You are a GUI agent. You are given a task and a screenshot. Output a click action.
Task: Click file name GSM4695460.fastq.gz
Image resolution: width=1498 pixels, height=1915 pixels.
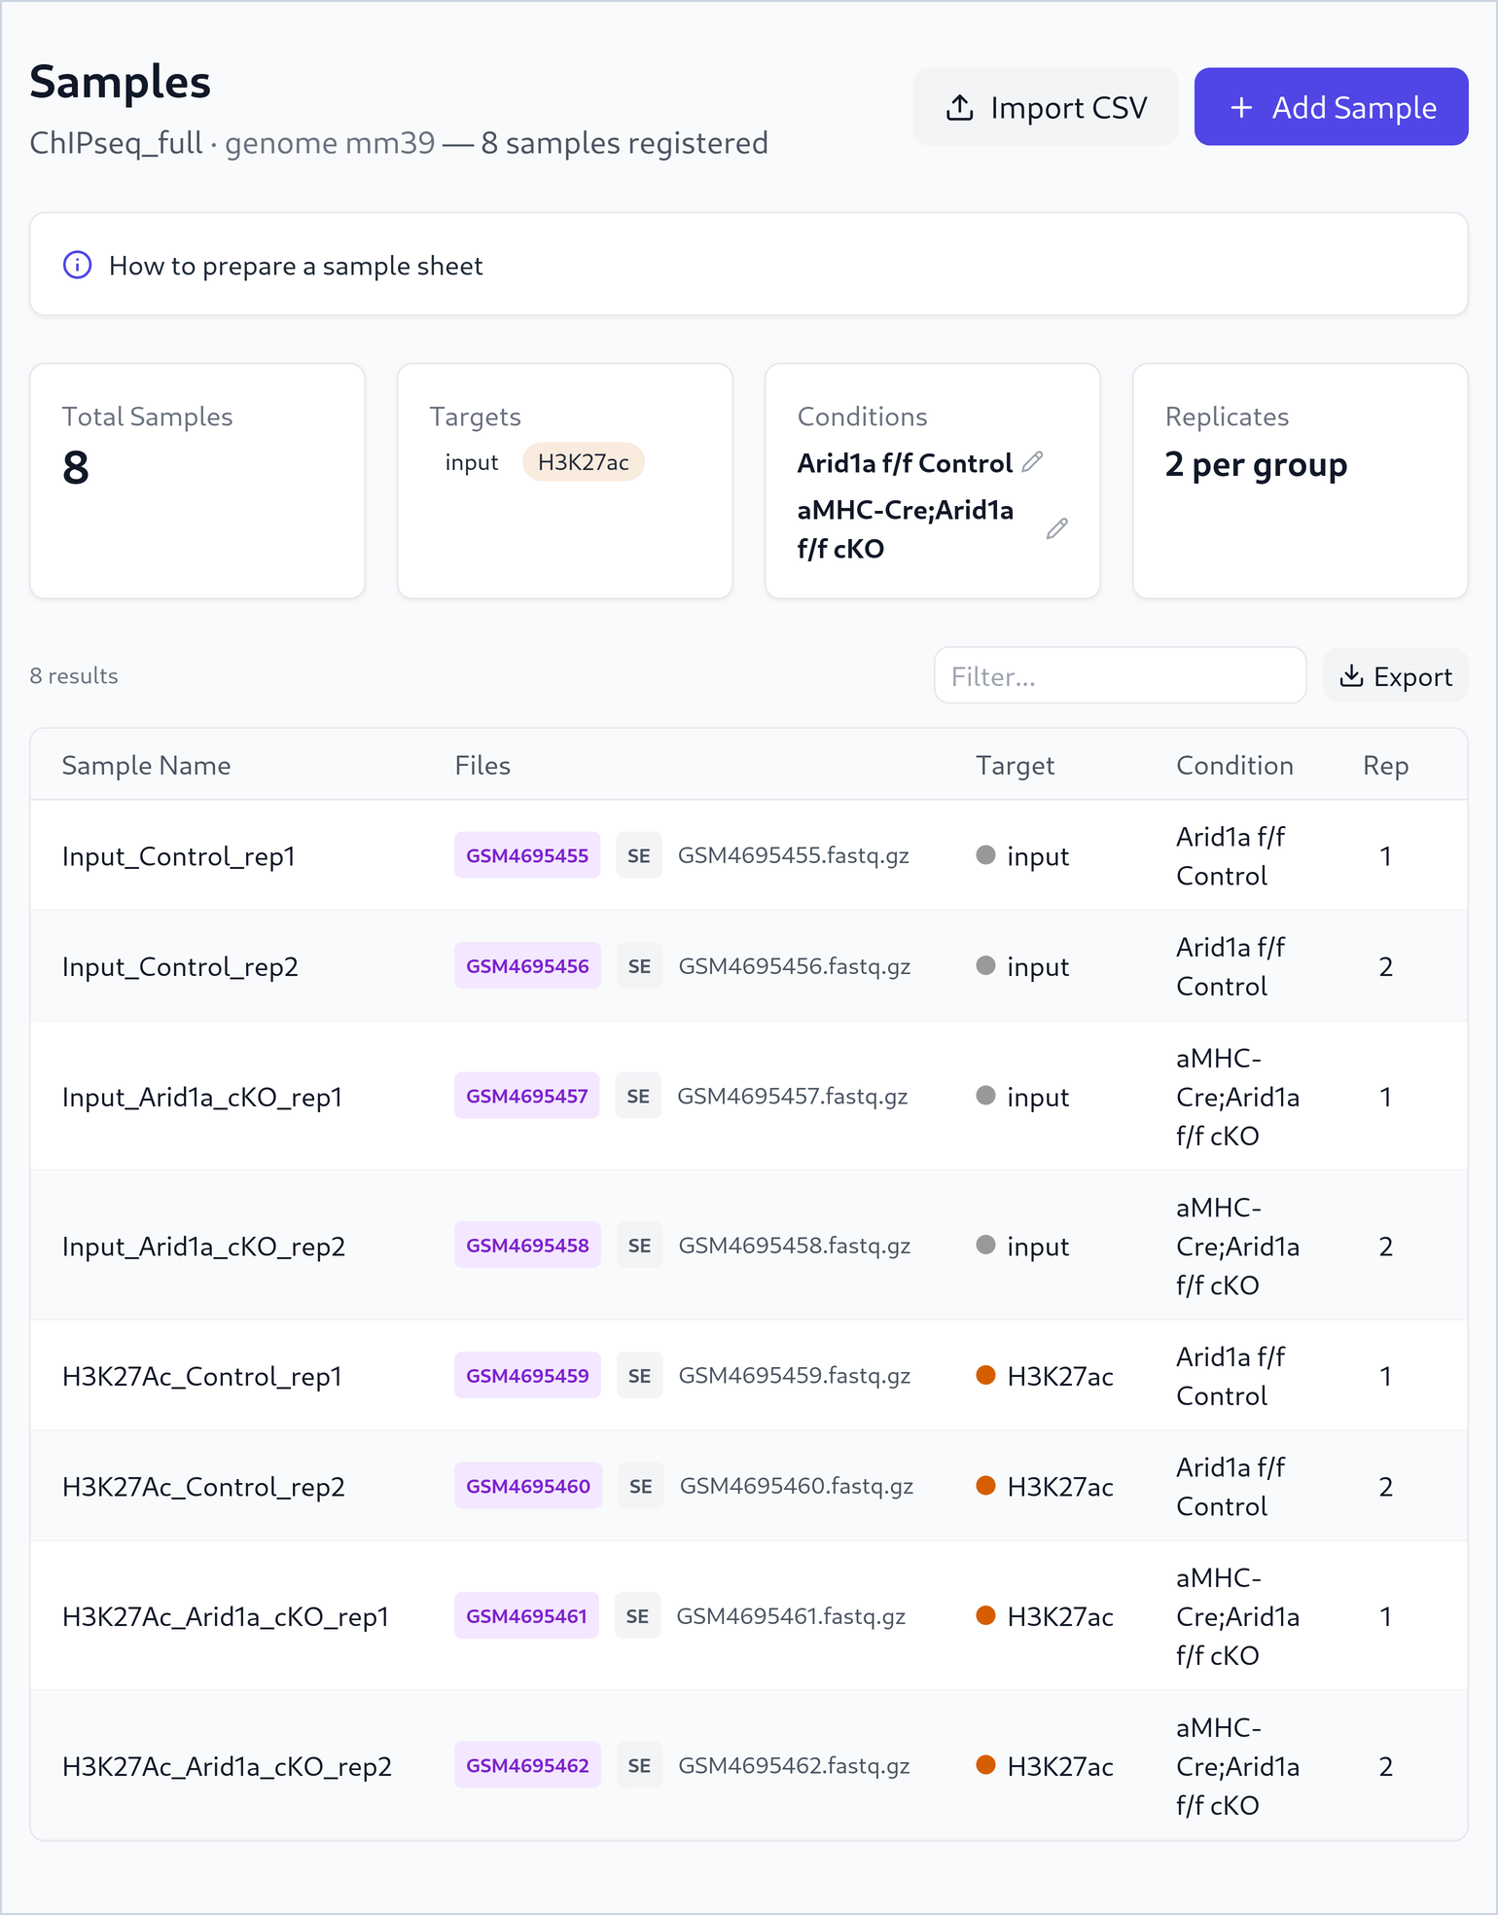click(797, 1486)
